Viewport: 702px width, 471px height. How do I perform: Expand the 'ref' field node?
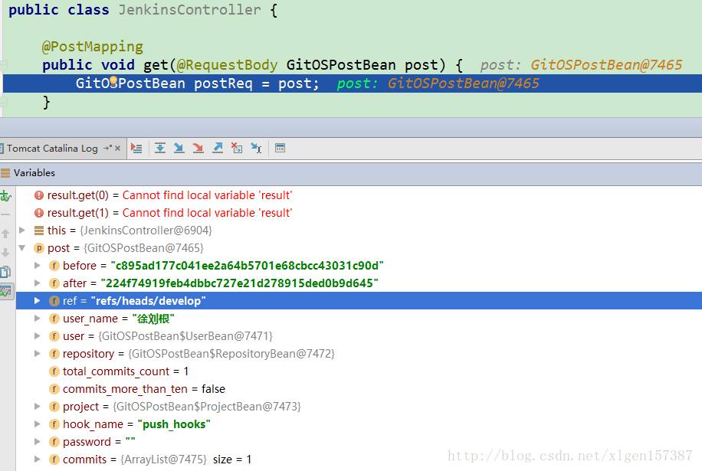coord(38,300)
